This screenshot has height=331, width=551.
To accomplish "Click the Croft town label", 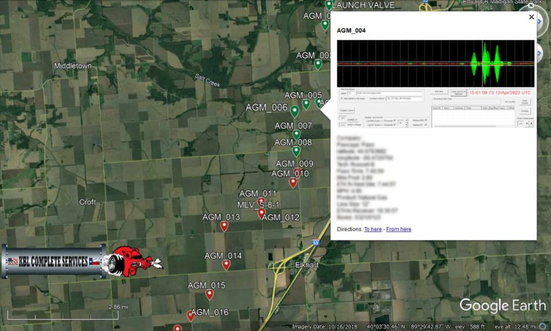I will (x=87, y=202).
